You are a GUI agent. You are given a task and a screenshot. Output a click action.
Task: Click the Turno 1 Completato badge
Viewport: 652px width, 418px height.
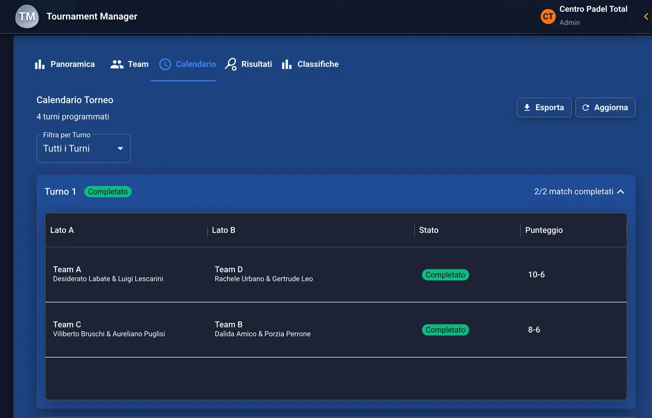point(108,192)
